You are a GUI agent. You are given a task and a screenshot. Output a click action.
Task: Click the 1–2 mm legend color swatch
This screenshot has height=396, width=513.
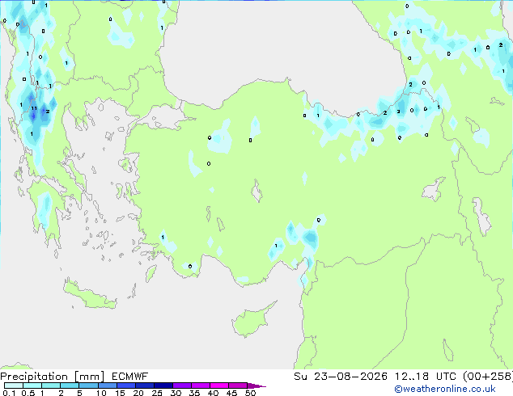(x=51, y=385)
